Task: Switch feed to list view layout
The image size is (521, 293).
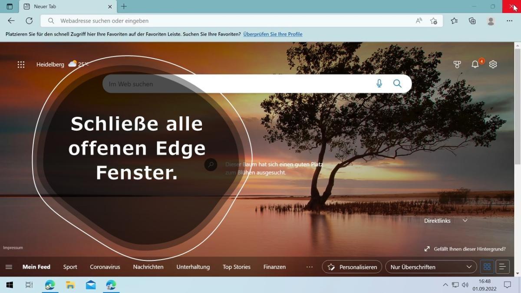Action: click(x=502, y=267)
